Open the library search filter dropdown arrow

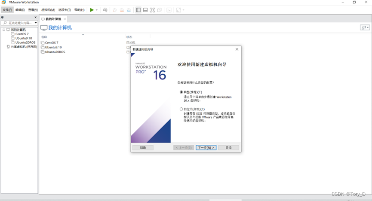(x=36, y=23)
